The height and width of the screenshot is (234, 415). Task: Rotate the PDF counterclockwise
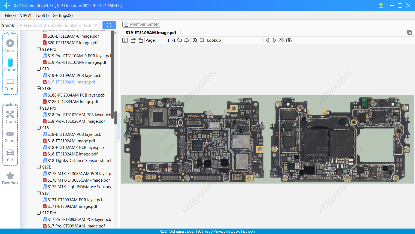pos(133,40)
